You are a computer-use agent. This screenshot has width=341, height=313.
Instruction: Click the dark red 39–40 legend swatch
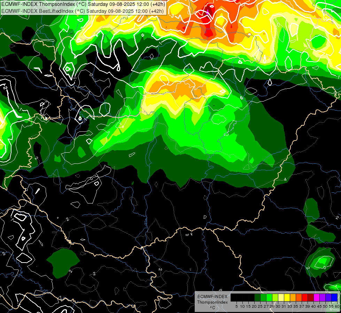point(311,297)
